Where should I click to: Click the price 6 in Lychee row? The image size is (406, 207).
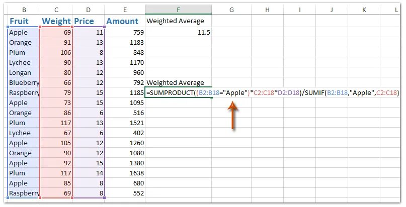89,133
